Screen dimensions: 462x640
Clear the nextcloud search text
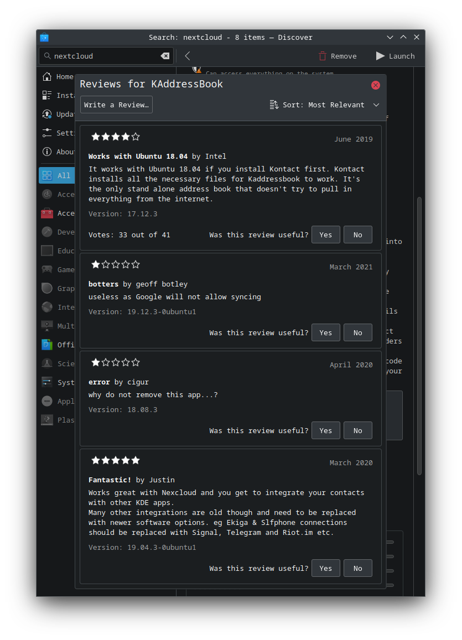(x=165, y=56)
